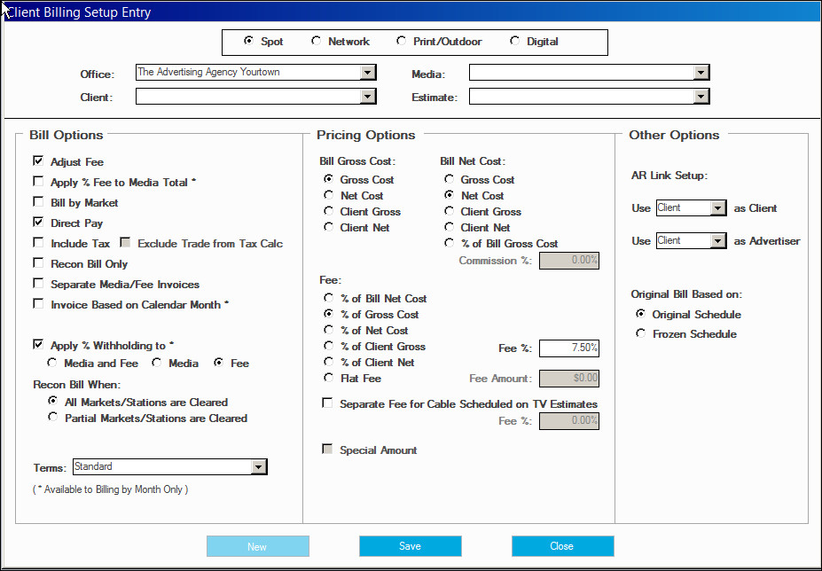Toggle the Direct Pay checkbox
The image size is (822, 571).
point(38,223)
